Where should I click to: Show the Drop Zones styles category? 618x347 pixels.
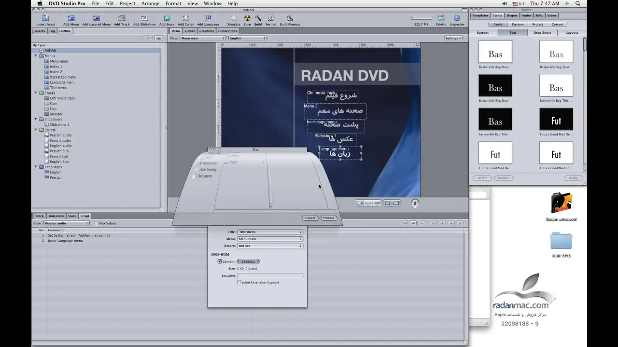[x=542, y=33]
